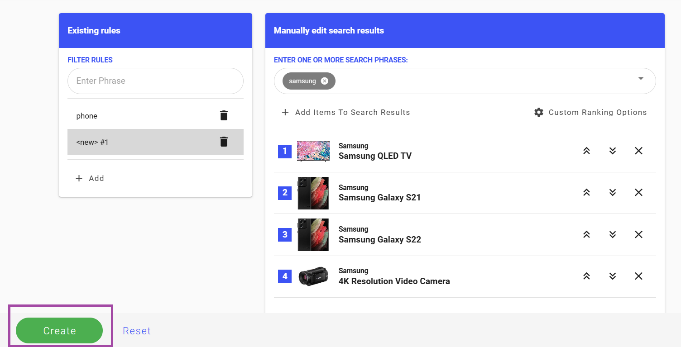Screen dimensions: 681x347
Task: Delete the <new> #1 rule
Action: point(224,142)
